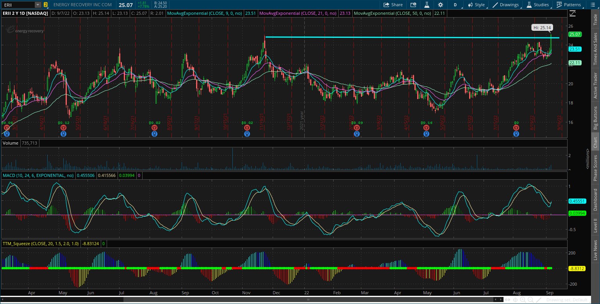Toggle the maximize arrows above the price axis

572,13
